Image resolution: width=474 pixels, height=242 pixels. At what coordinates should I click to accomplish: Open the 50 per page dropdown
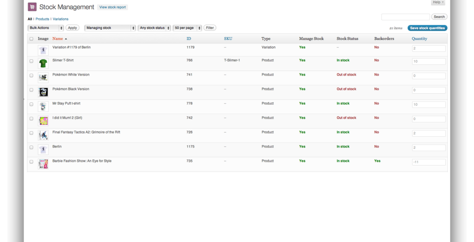pyautogui.click(x=187, y=28)
